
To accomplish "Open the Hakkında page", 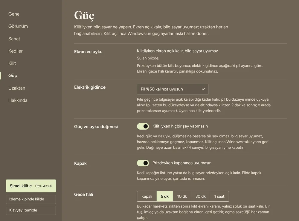I will (x=18, y=100).
